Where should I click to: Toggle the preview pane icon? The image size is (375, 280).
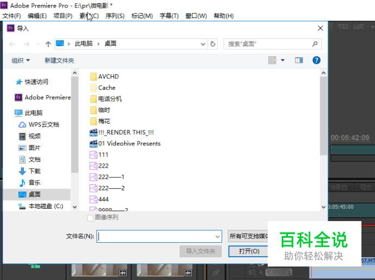[x=299, y=61]
